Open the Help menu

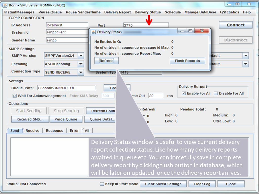[x=247, y=12]
